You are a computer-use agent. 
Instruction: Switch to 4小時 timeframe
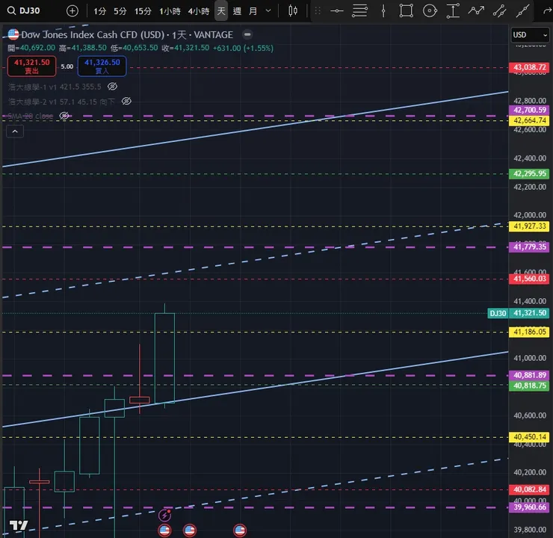[199, 11]
